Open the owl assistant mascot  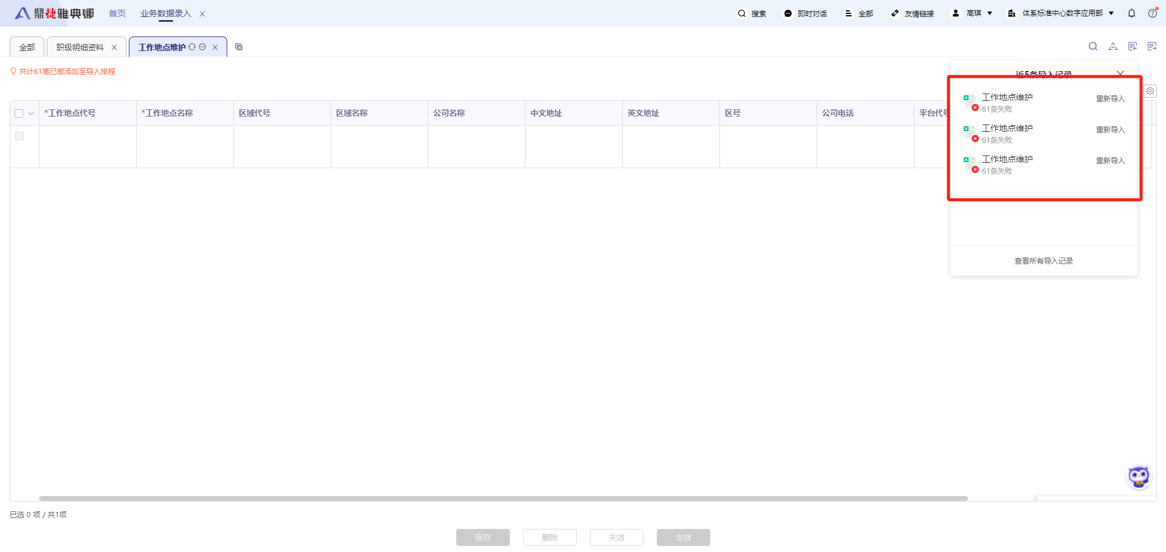[x=1138, y=477]
